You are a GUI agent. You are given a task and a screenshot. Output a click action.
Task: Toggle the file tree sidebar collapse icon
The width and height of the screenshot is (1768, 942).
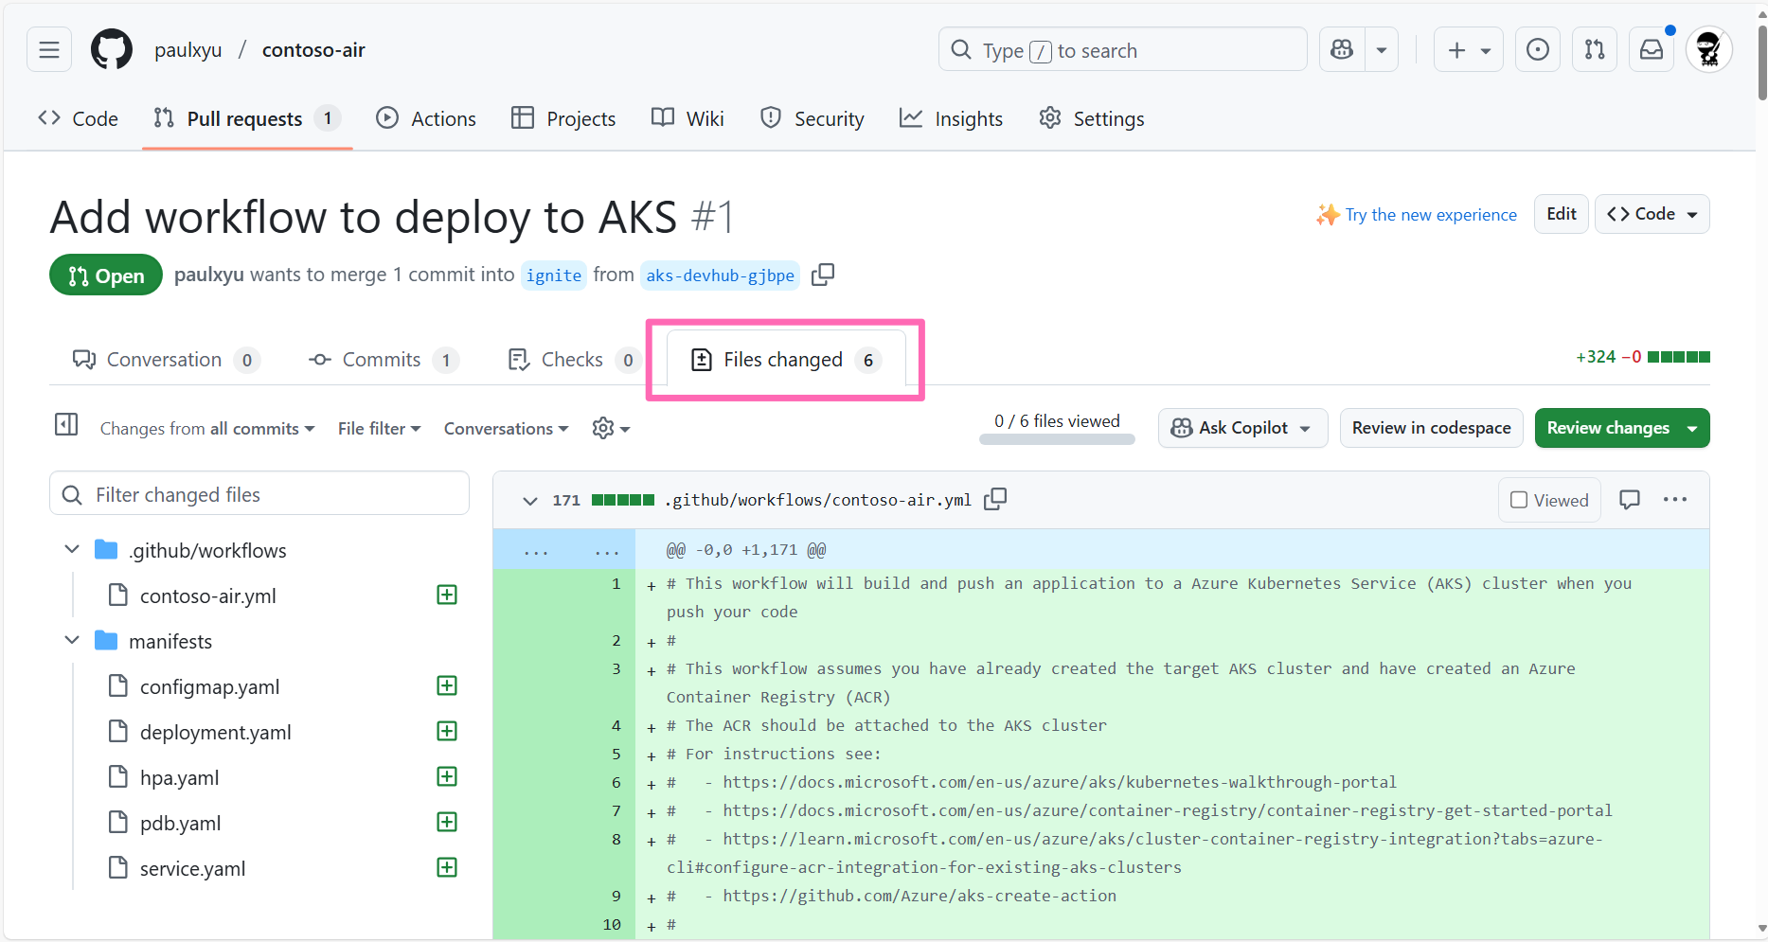[66, 425]
